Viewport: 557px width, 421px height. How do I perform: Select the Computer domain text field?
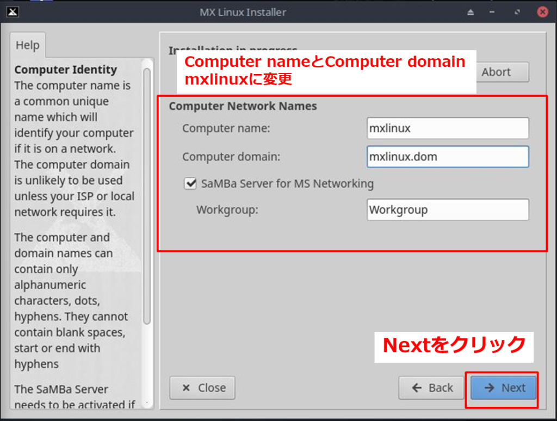click(447, 157)
